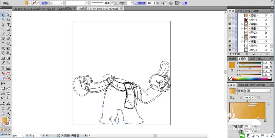Select the Blend tool

click(8, 63)
